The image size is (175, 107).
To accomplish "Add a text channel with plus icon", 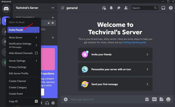I will tap(53, 18).
